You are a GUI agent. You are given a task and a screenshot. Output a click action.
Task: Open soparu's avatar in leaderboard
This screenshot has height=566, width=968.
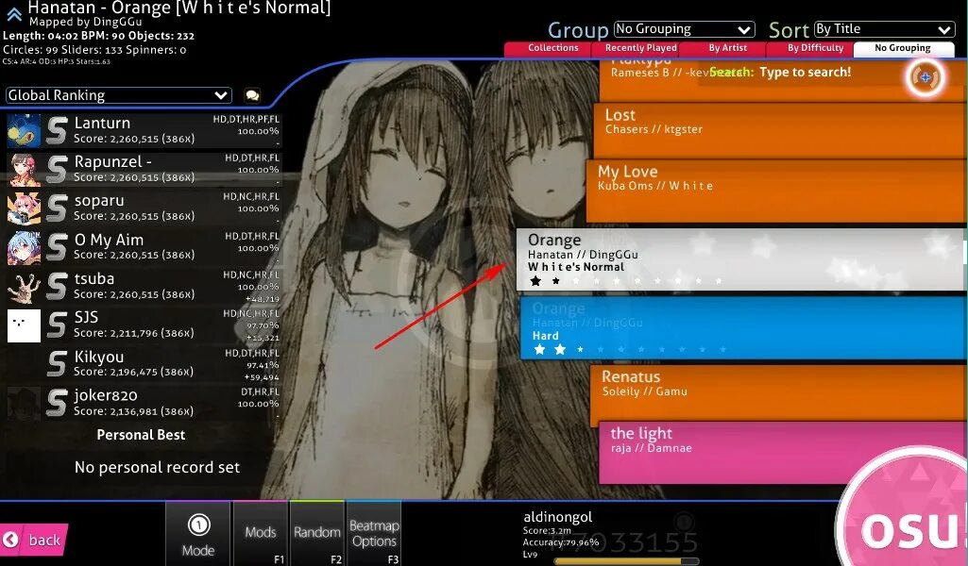point(24,208)
